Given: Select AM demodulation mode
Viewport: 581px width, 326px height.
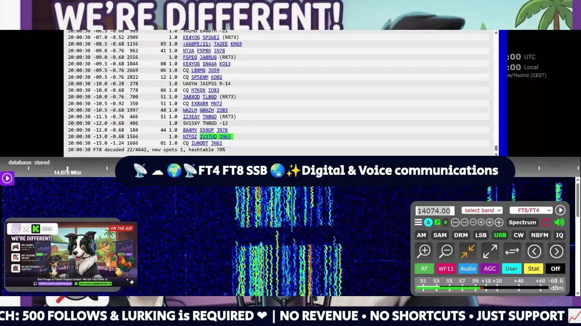Looking at the screenshot, I should coord(421,235).
